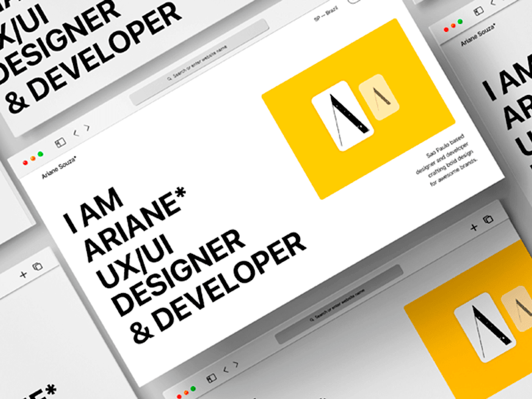
Task: Click the sidebar toggle icon in center browser window
Action: coord(60,143)
